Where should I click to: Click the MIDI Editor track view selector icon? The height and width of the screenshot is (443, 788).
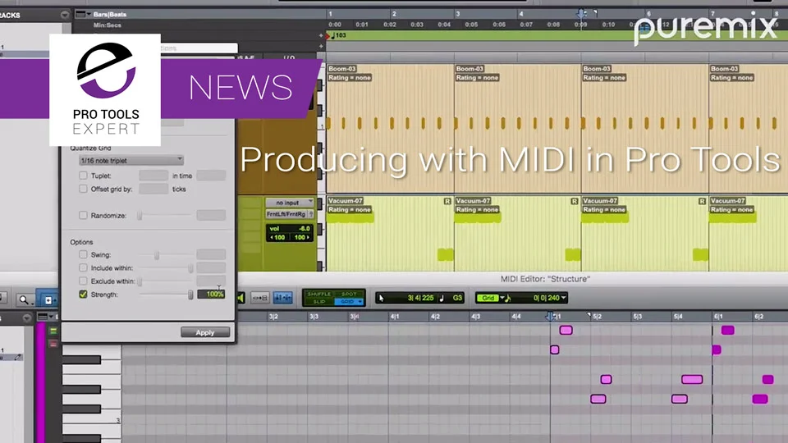pyautogui.click(x=43, y=317)
